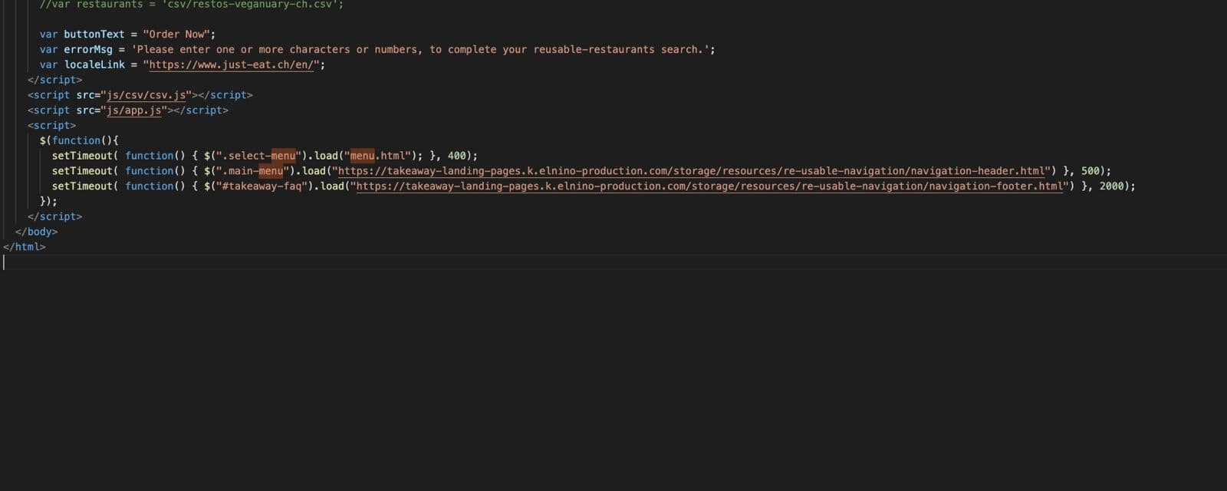Follow the js/csv/csv.js script path
Image resolution: width=1227 pixels, height=491 pixels.
click(x=146, y=95)
